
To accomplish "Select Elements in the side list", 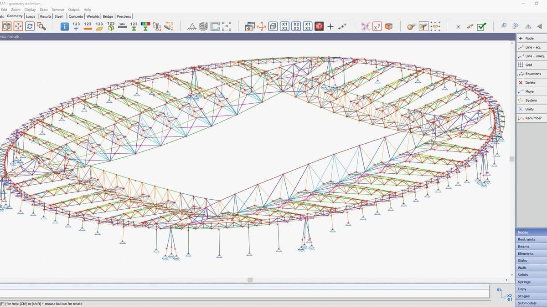I will [x=531, y=254].
